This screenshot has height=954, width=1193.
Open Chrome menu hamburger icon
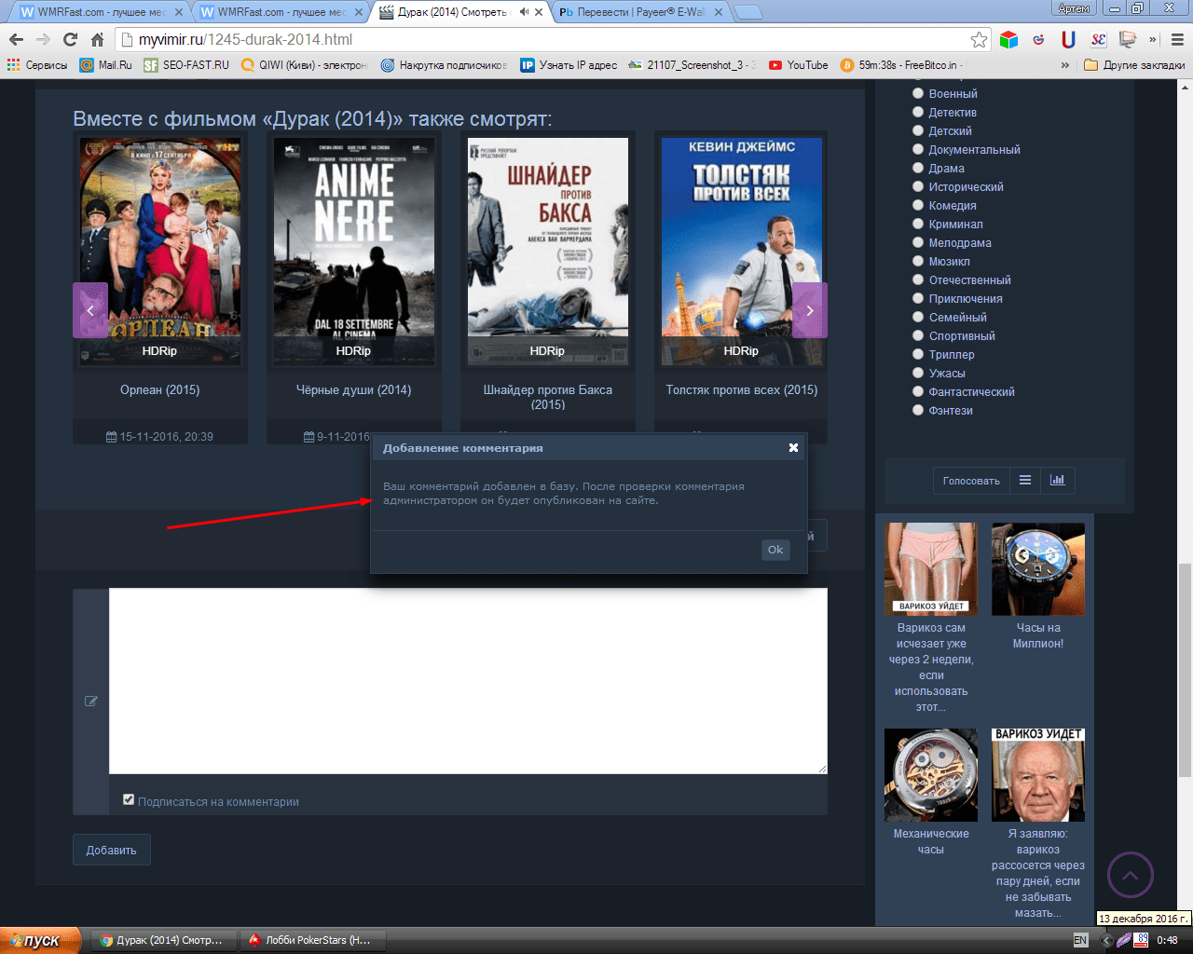[1177, 39]
